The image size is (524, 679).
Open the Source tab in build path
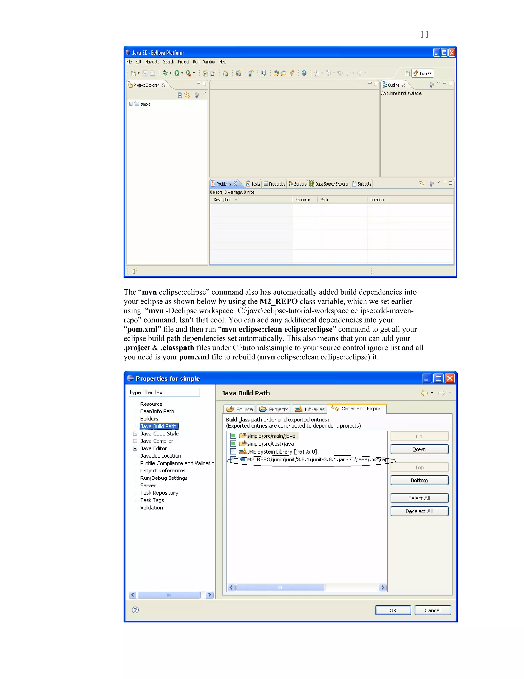click(x=240, y=409)
